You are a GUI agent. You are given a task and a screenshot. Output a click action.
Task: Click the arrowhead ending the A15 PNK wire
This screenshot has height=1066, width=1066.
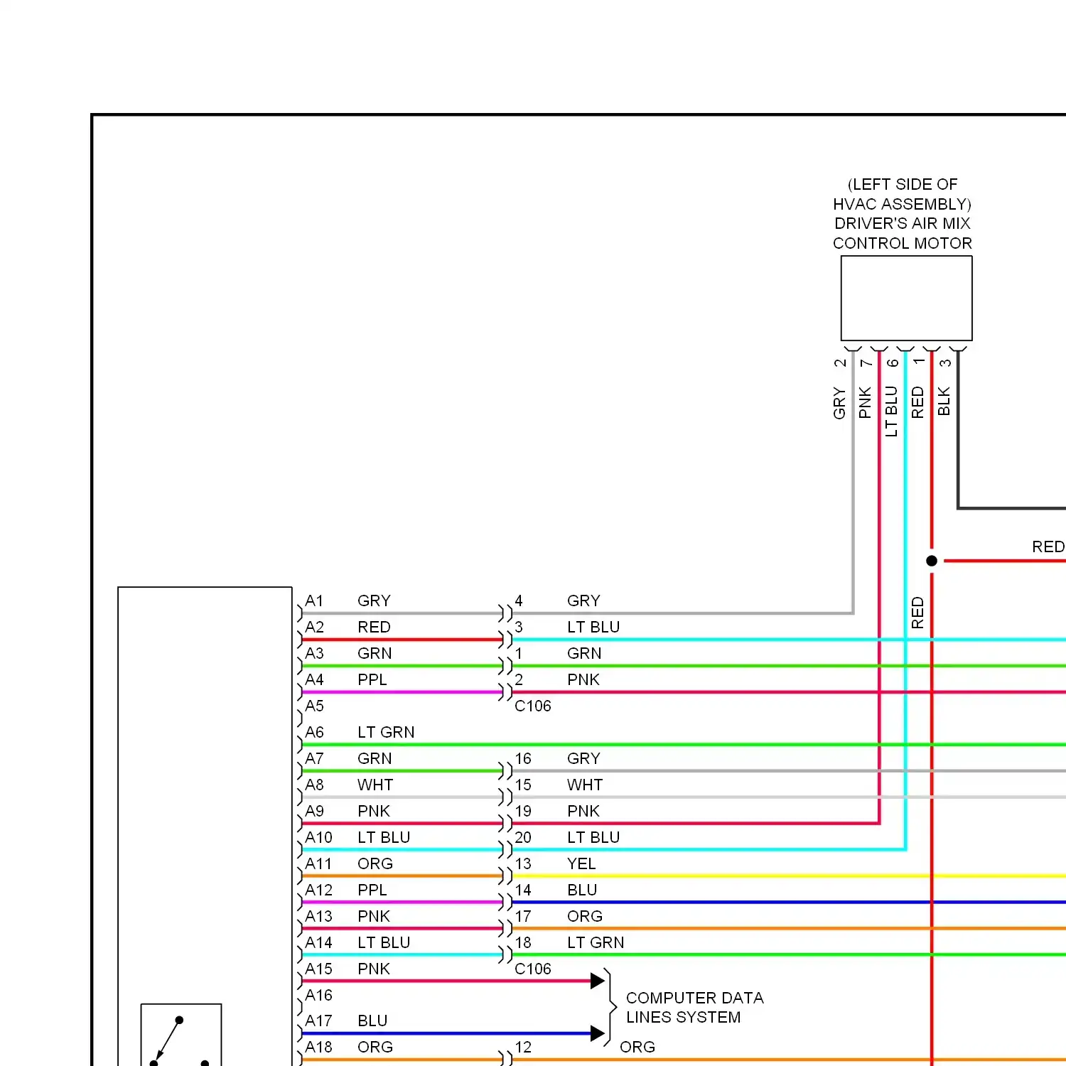tap(598, 981)
